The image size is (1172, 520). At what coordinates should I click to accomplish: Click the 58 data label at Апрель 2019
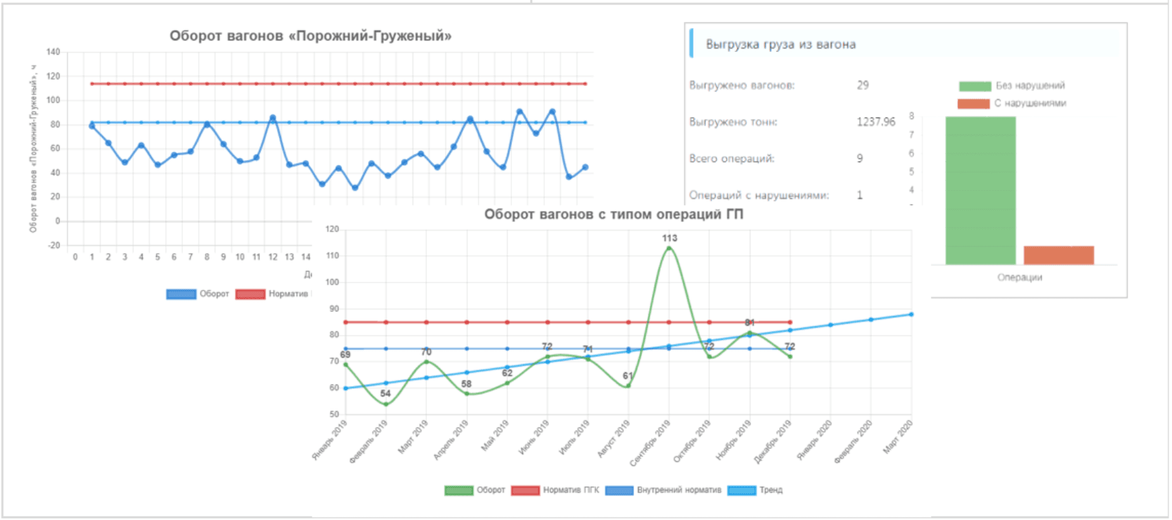point(466,384)
